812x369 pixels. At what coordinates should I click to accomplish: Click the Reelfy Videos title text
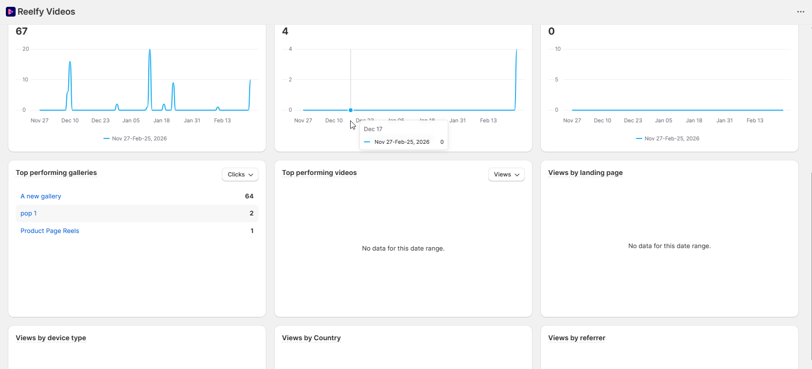click(46, 12)
